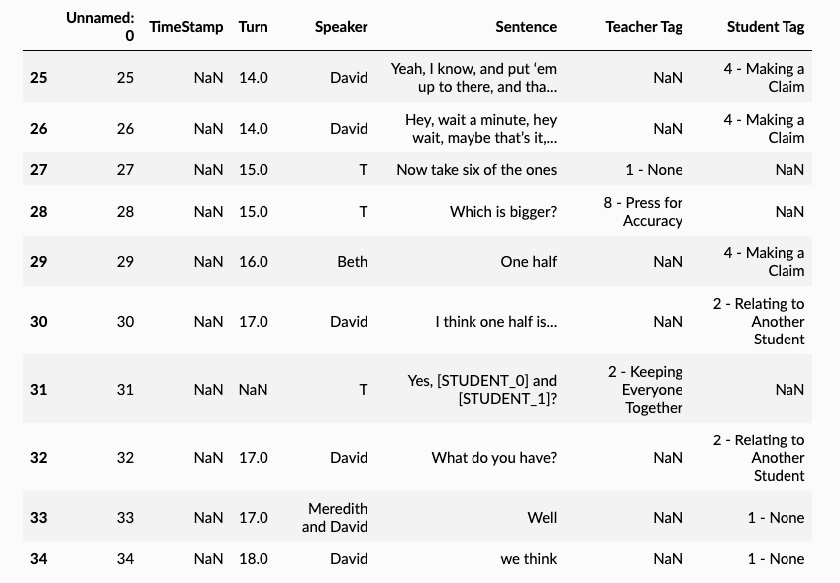Click the 'Meredith and David' speaker cell
Viewport: 840px width, 583px height.
[337, 518]
